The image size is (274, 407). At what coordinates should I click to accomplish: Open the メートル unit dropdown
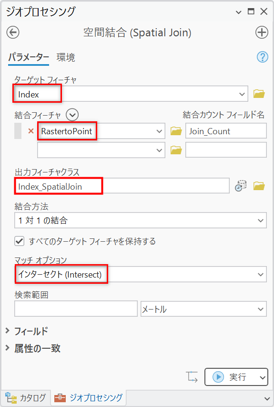tap(203, 309)
